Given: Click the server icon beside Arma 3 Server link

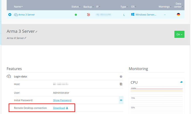Looking at the screenshot, I should pos(16,15).
